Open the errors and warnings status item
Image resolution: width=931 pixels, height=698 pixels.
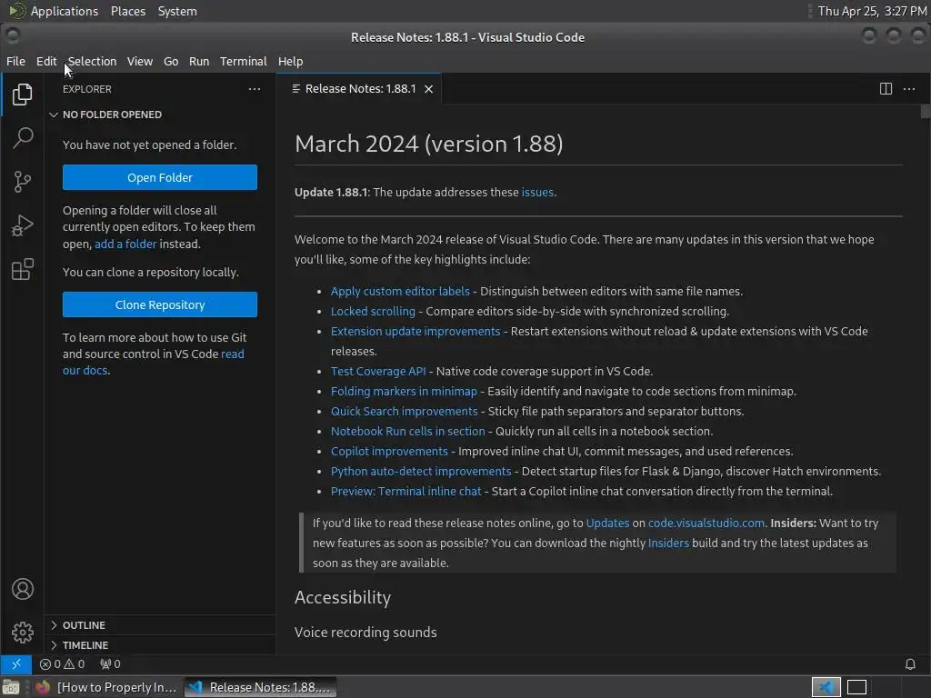tap(62, 664)
